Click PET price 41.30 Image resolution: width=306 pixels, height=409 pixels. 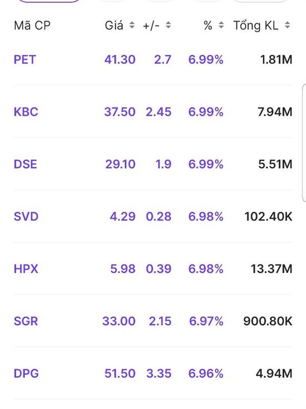[120, 59]
